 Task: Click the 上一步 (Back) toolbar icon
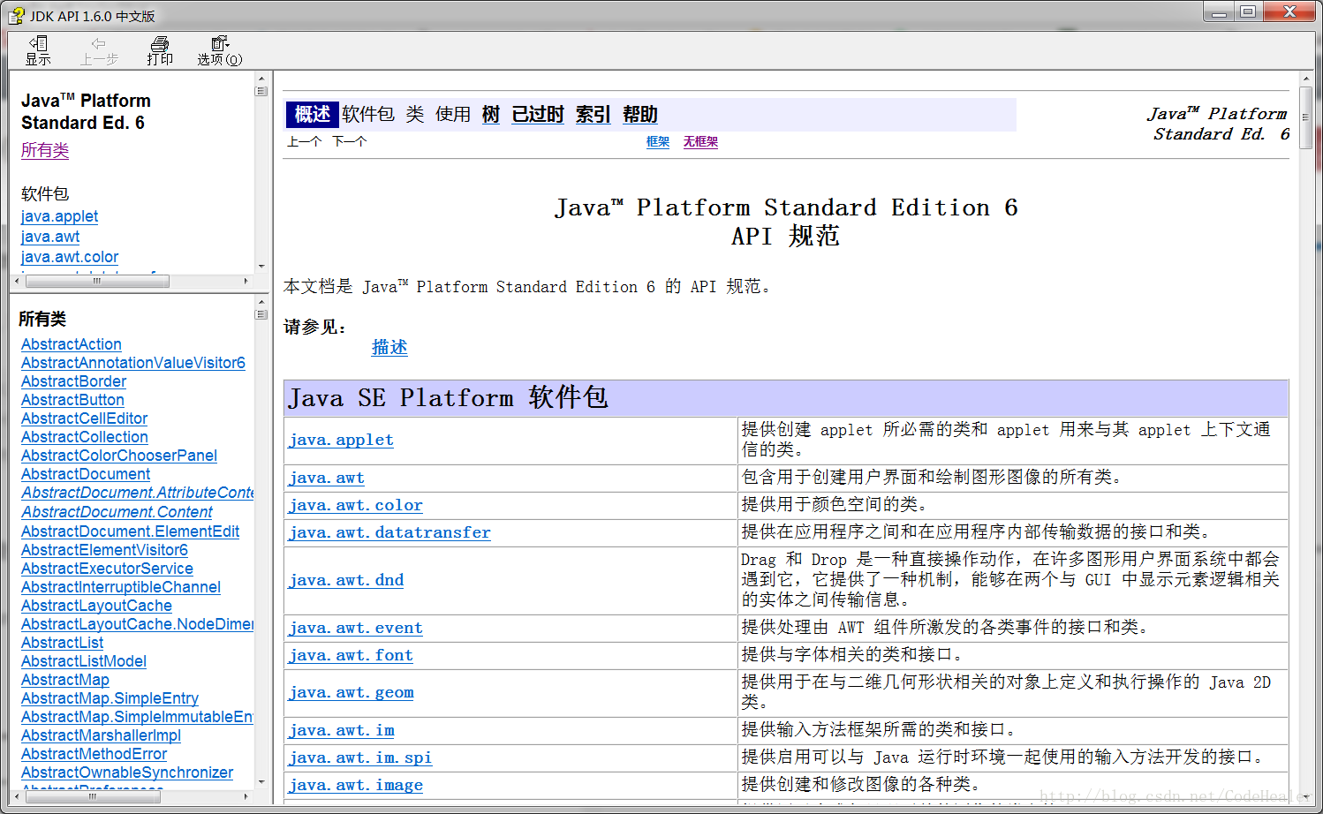coord(99,50)
